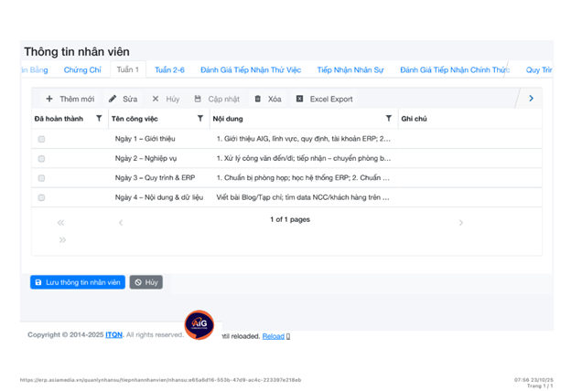The width and height of the screenshot is (571, 391).
Task: Open the Tiếp Nhận Nhân Sự tab
Action: [350, 69]
